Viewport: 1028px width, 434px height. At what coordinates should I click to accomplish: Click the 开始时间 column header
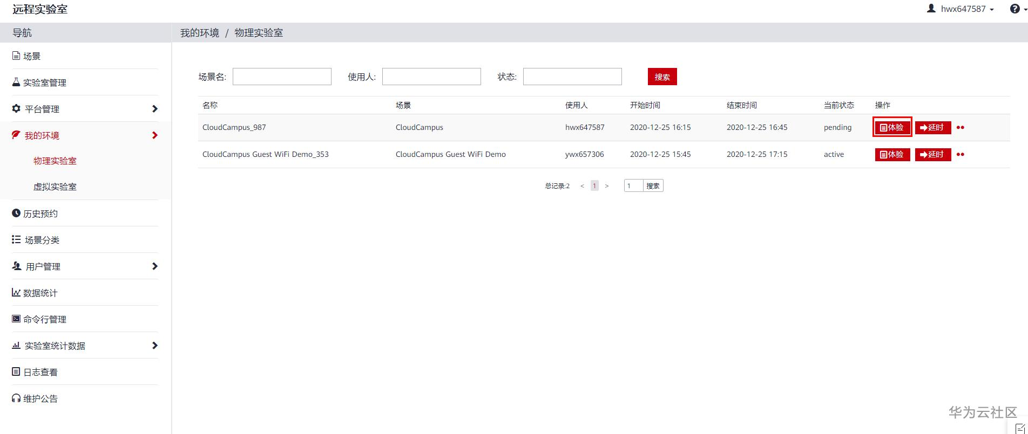click(x=645, y=105)
